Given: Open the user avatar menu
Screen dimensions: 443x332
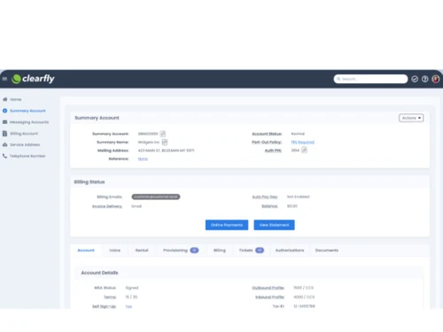Looking at the screenshot, I should coord(436,79).
